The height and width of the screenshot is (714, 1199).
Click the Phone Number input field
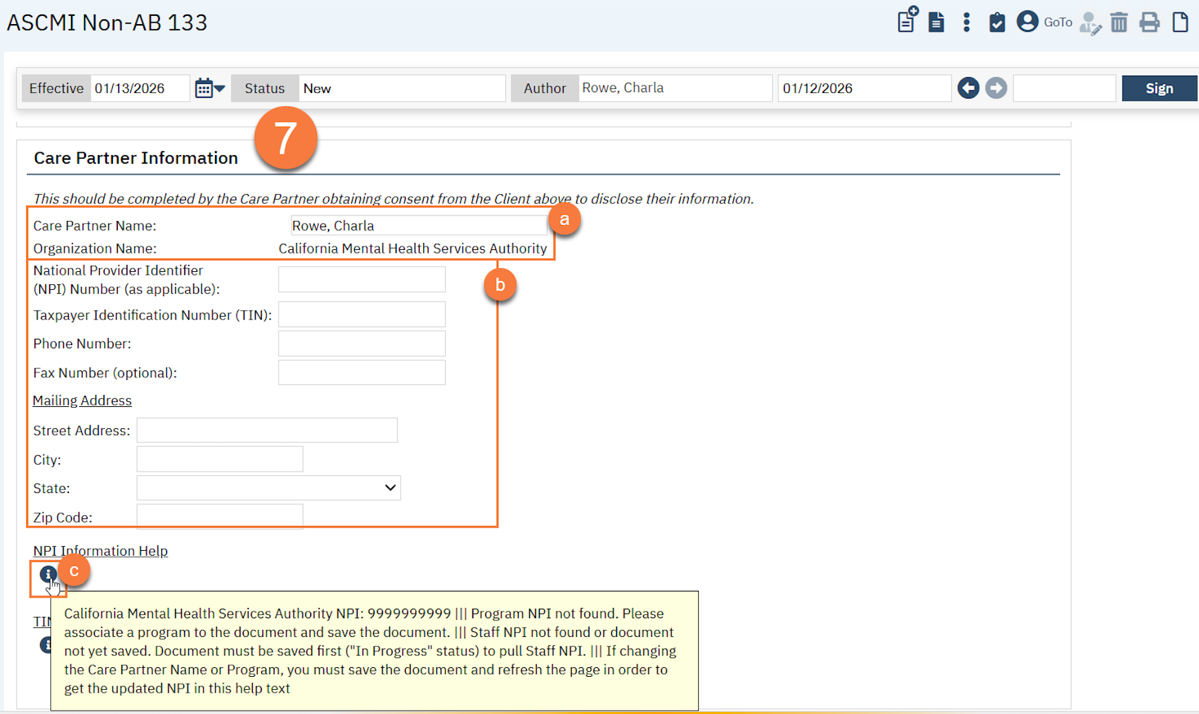pyautogui.click(x=362, y=344)
